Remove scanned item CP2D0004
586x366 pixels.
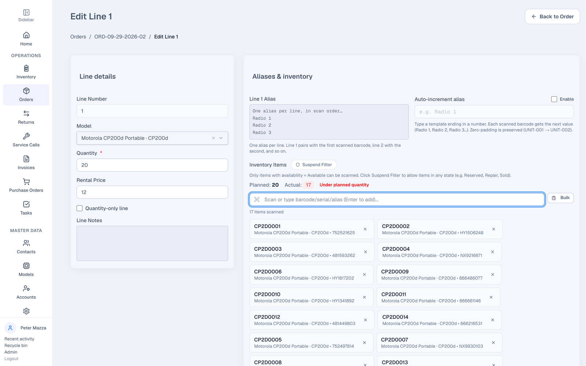493,252
